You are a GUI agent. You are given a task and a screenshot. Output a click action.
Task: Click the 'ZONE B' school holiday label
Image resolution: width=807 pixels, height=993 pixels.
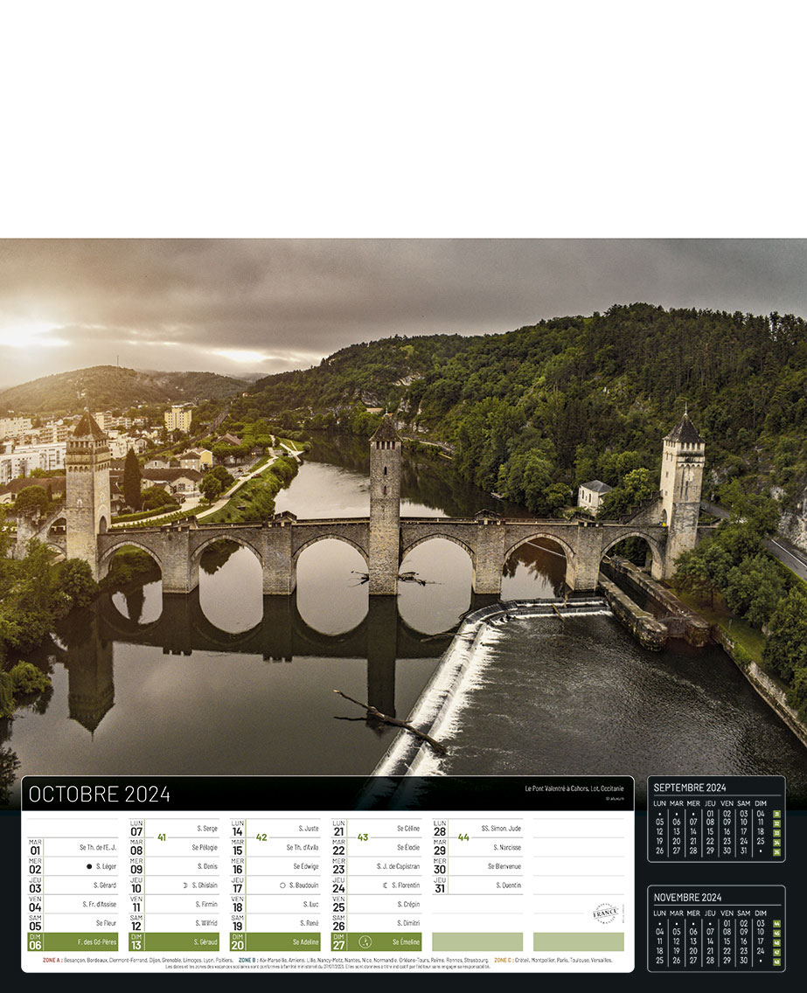[247, 960]
